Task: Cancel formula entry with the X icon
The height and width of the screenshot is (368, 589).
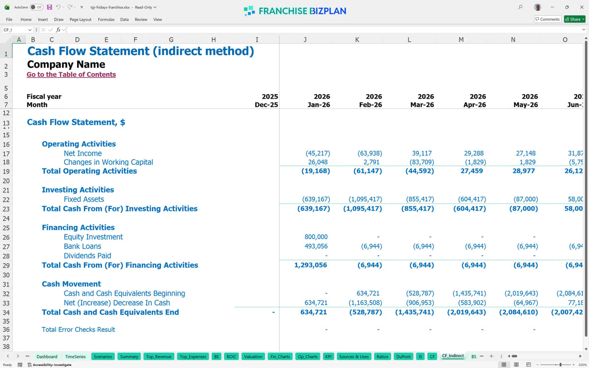Action: (43, 30)
